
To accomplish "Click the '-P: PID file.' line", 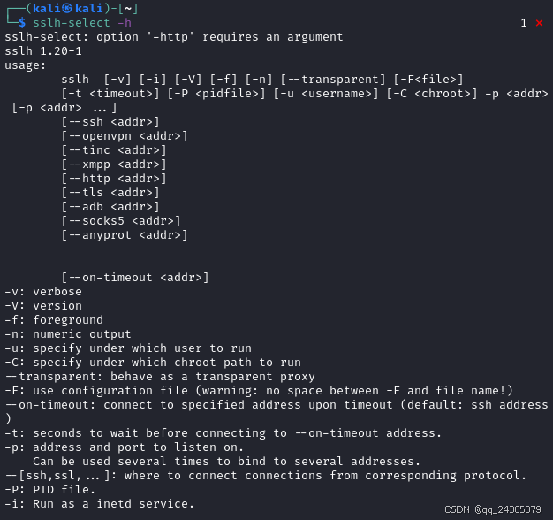I will pyautogui.click(x=49, y=490).
